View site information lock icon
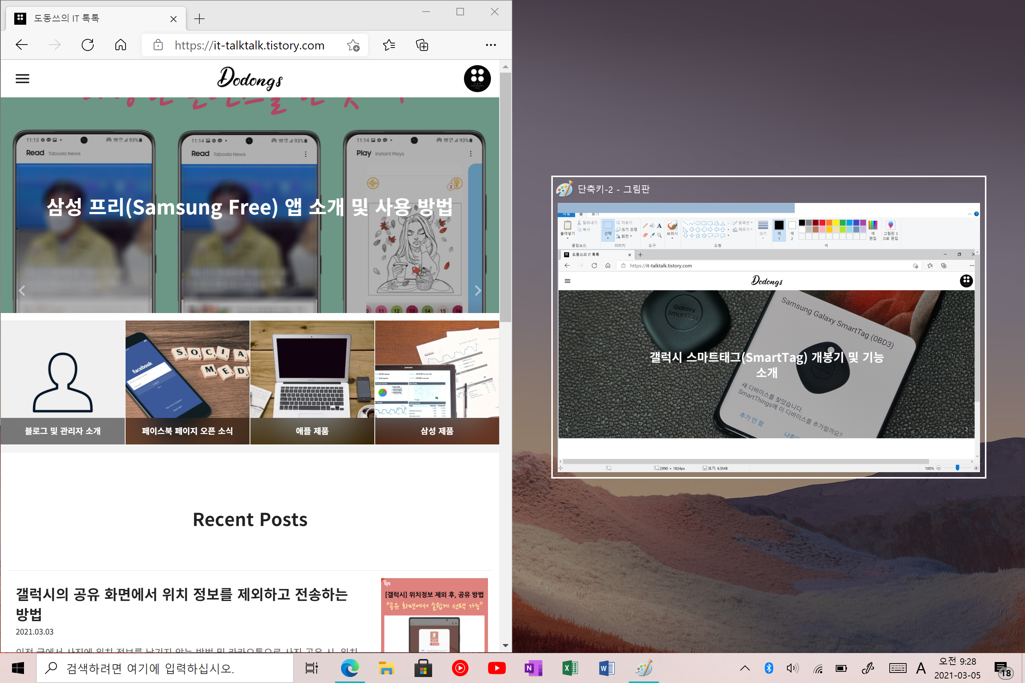 coord(158,45)
